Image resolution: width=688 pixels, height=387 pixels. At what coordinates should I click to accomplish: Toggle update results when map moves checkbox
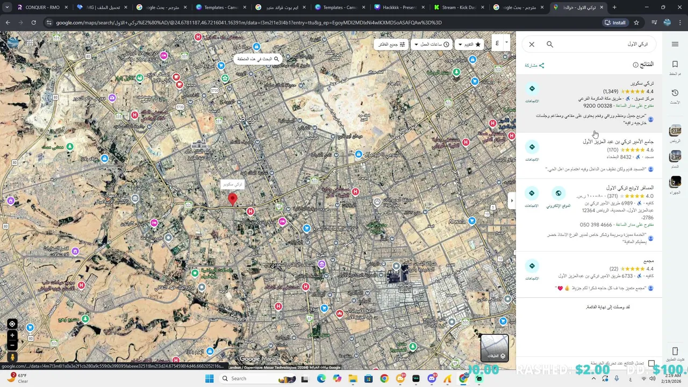(x=651, y=363)
